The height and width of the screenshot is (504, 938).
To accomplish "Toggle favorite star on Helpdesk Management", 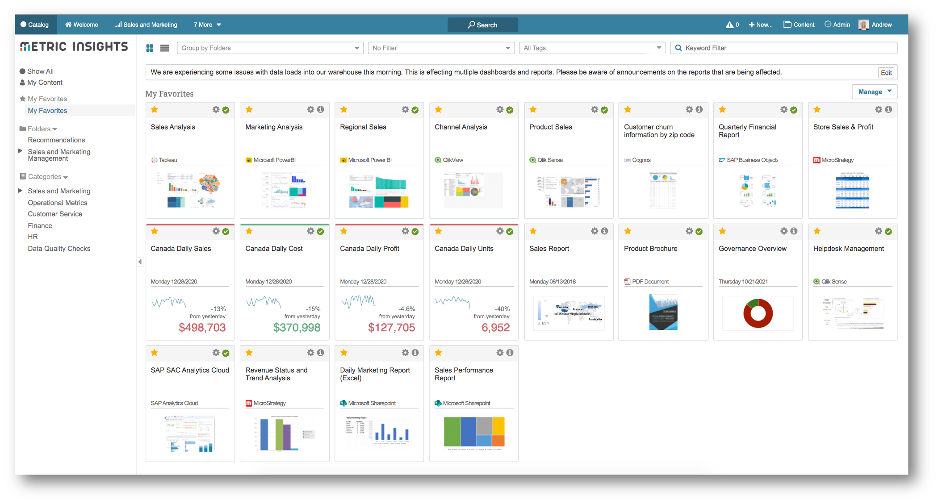I will pyautogui.click(x=817, y=231).
